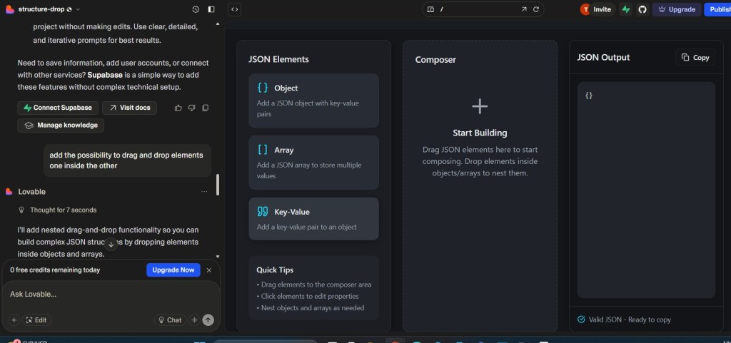Image resolution: width=731 pixels, height=343 pixels.
Task: Open the version history clock icon
Action: click(x=196, y=9)
